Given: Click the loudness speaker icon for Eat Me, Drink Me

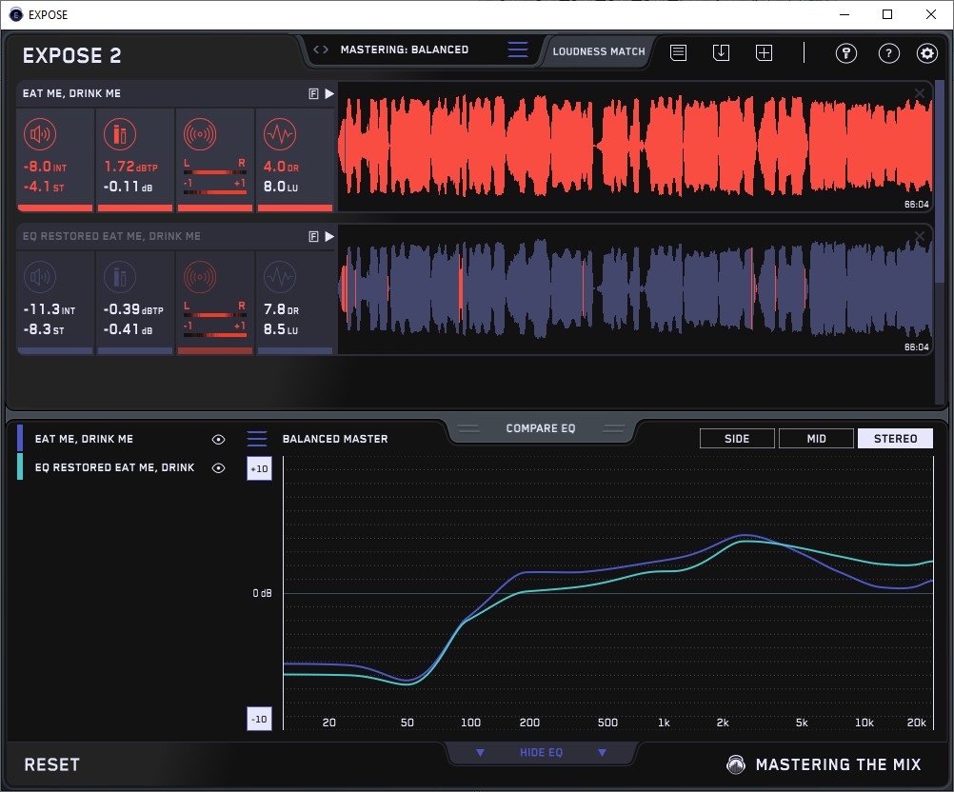Looking at the screenshot, I should tap(41, 134).
